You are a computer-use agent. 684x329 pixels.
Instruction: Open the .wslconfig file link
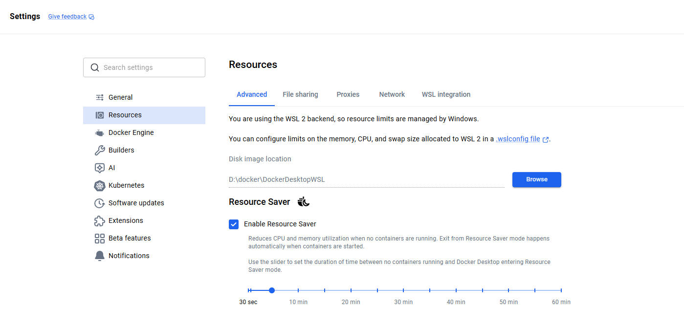(x=518, y=139)
